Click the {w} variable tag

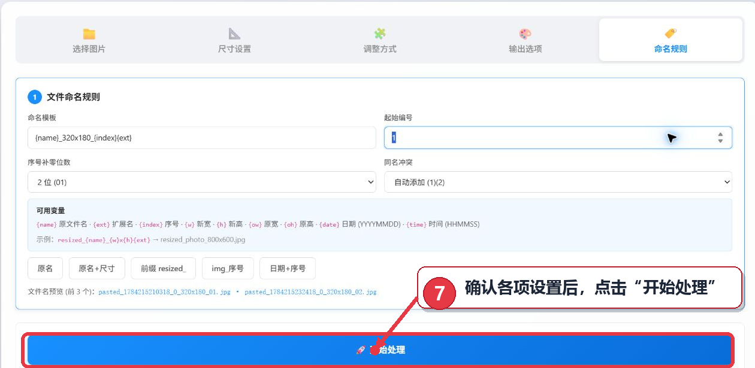[189, 224]
